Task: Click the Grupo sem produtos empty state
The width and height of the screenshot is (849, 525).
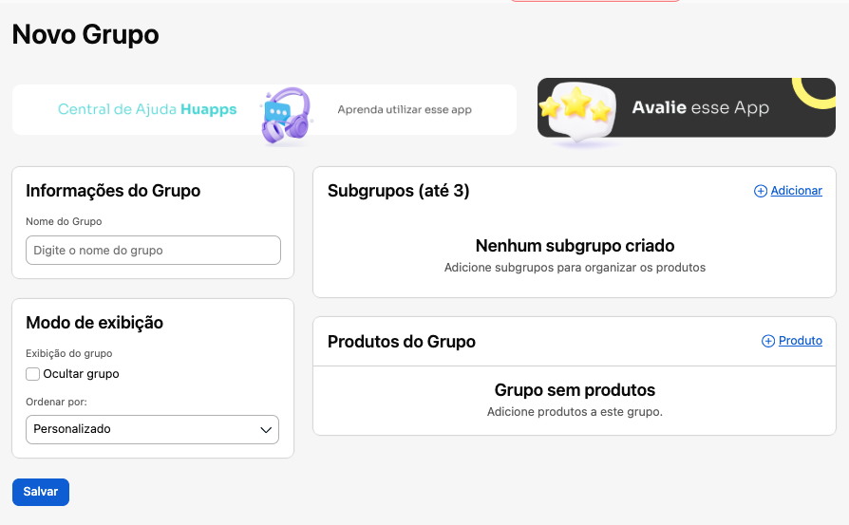Action: (x=575, y=390)
